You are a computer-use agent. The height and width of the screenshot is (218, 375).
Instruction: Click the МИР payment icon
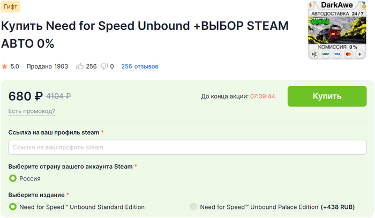(x=325, y=54)
